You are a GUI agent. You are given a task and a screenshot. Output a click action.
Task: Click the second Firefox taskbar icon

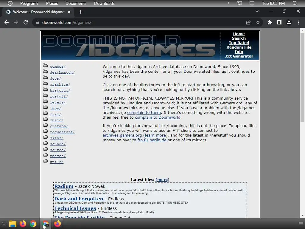57,224
